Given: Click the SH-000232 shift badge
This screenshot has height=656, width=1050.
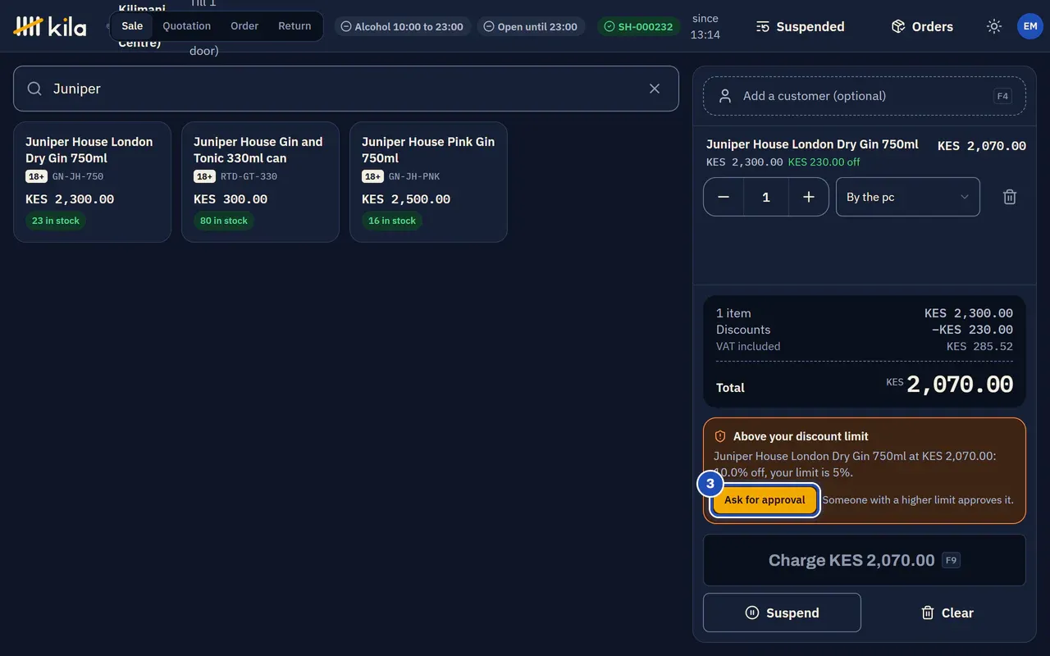Looking at the screenshot, I should (638, 26).
